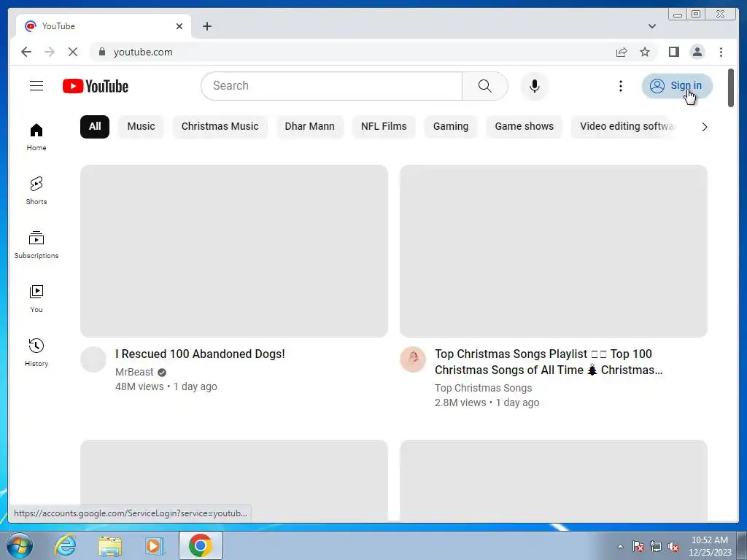Go back with browser back arrow

tap(26, 52)
